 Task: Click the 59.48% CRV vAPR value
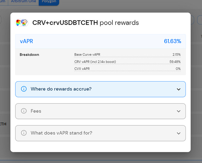[x=175, y=62]
